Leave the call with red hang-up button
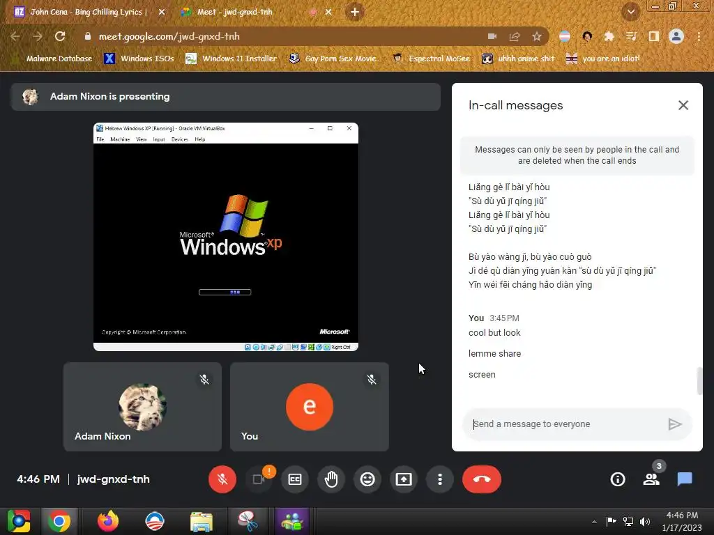Viewport: 714px width, 535px height. tap(482, 479)
